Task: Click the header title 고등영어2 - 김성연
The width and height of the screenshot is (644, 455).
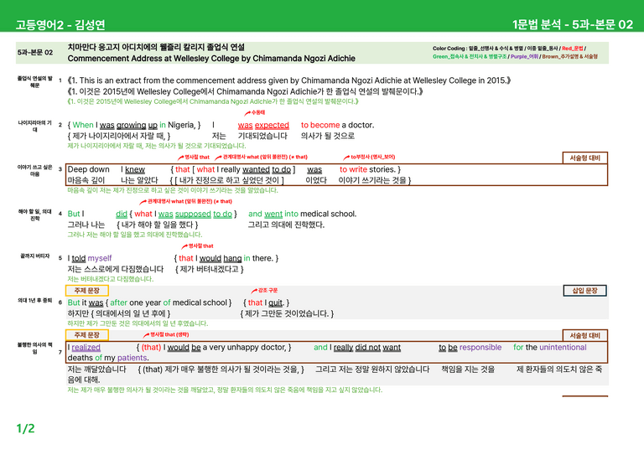Action: point(60,24)
